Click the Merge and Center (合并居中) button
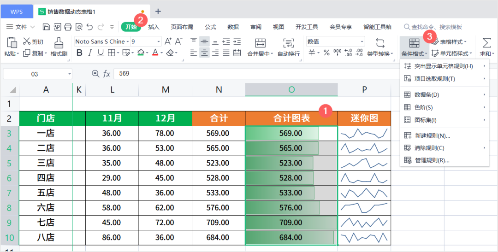The width and height of the screenshot is (498, 252). (261, 44)
